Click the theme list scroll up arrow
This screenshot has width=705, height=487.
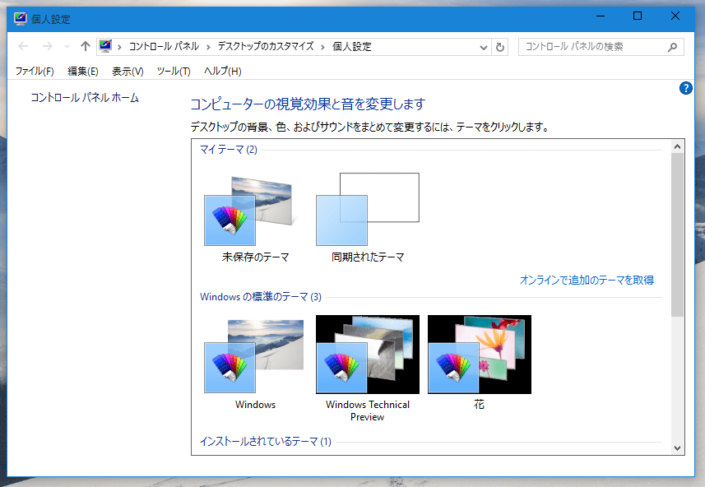[x=678, y=146]
